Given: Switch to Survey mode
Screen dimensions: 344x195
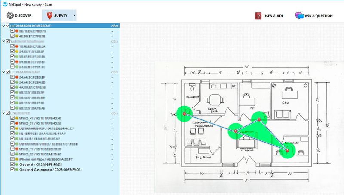Looking at the screenshot, I should (x=57, y=15).
